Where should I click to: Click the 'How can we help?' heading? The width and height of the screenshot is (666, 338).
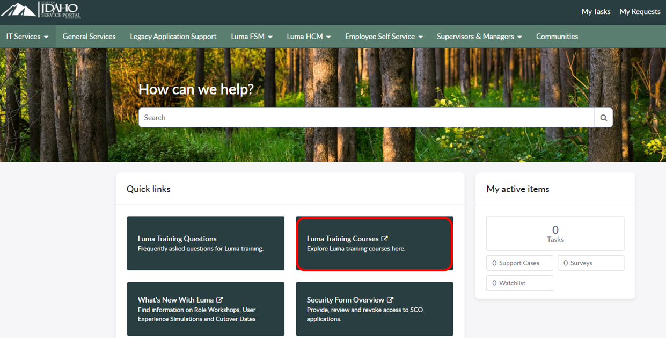point(196,89)
